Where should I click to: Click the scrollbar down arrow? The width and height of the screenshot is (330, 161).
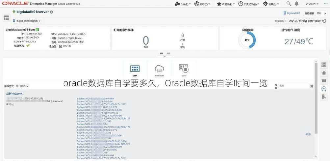[x=316, y=157]
